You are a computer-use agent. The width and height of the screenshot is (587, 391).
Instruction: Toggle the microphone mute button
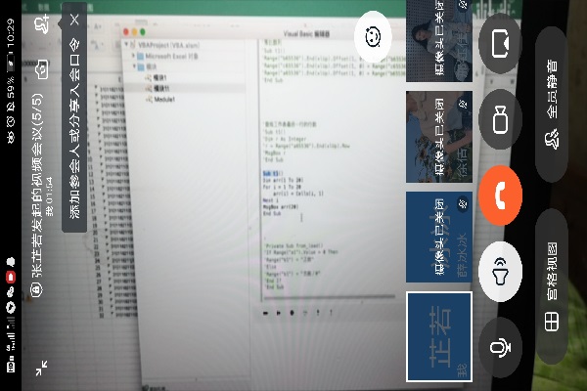501,345
